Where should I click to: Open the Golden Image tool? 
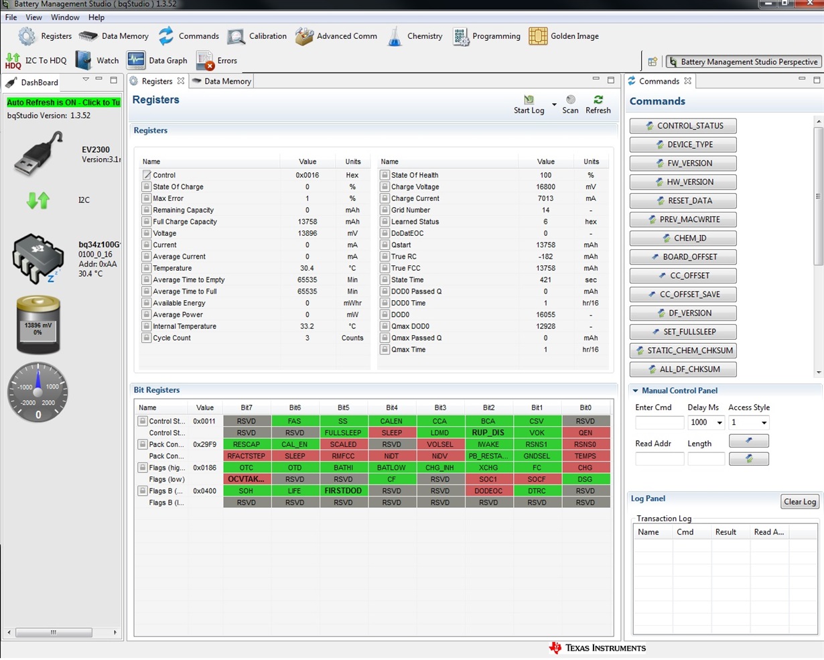tap(563, 36)
